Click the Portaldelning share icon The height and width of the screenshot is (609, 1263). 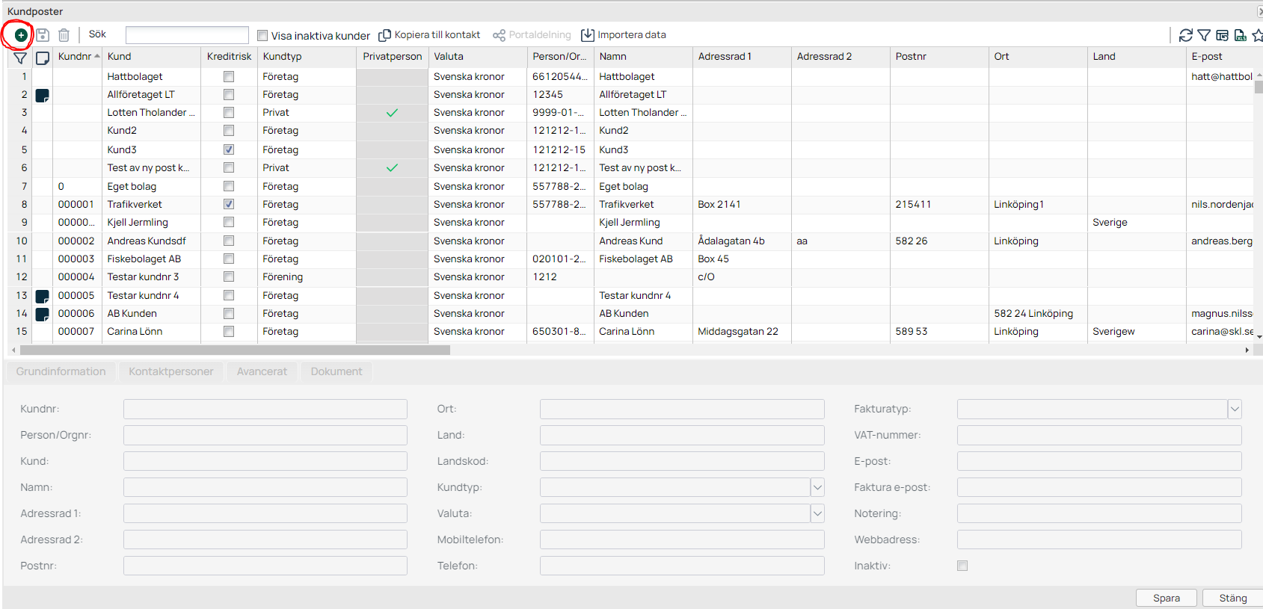499,35
